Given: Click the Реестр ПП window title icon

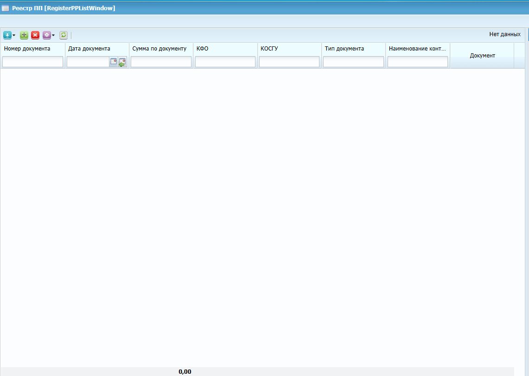Looking at the screenshot, I should (6, 8).
